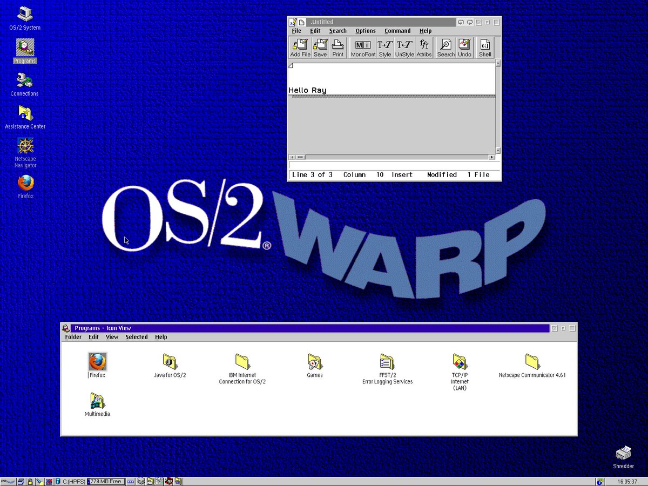
Task: Open the Options menu in the editor
Action: pyautogui.click(x=366, y=31)
